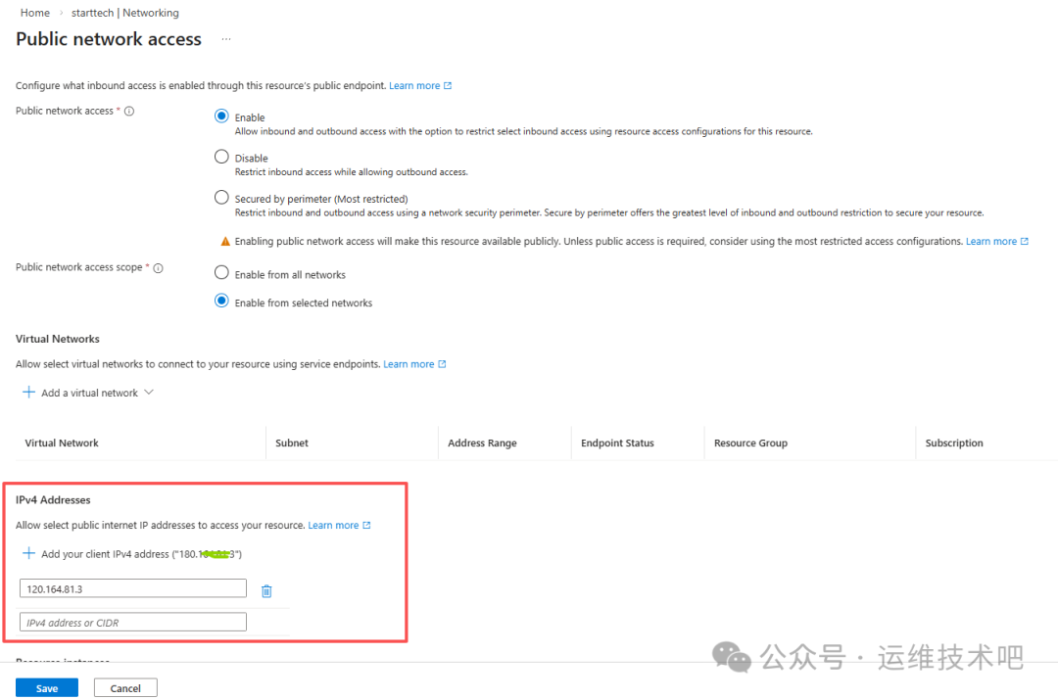Go to Home breadcrumb
The height and width of the screenshot is (700, 1058).
[35, 13]
